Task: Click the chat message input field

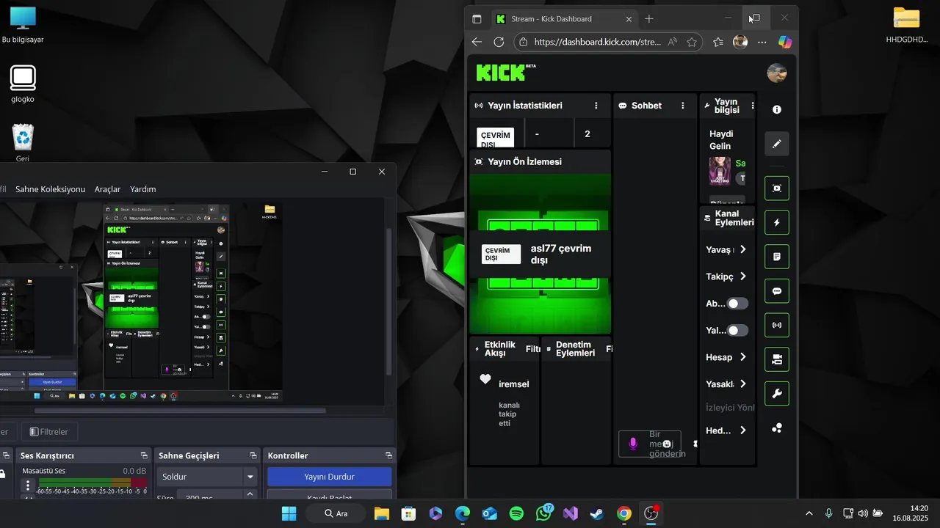Action: pos(650,444)
